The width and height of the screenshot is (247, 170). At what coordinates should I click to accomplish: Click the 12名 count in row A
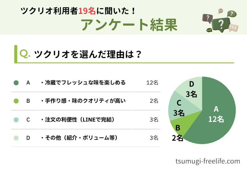(152, 83)
